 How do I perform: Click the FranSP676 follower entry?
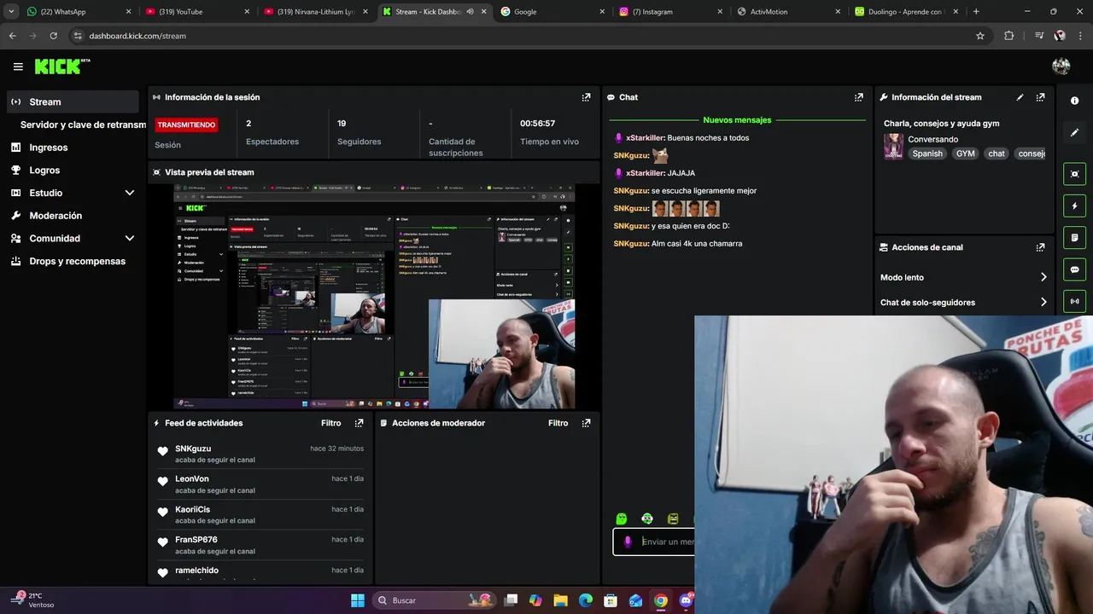click(260, 545)
